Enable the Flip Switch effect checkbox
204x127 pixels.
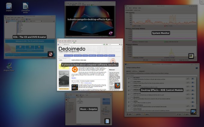click(x=128, y=98)
